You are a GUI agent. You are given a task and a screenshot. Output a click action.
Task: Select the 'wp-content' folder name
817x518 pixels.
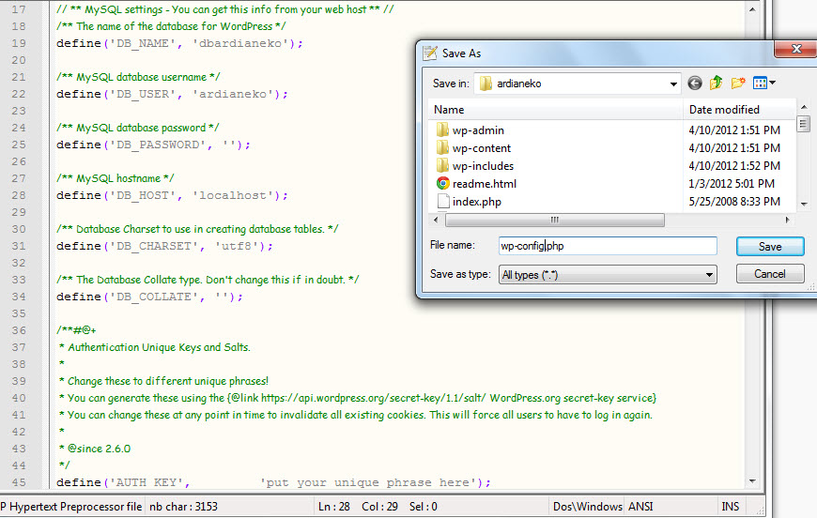482,148
